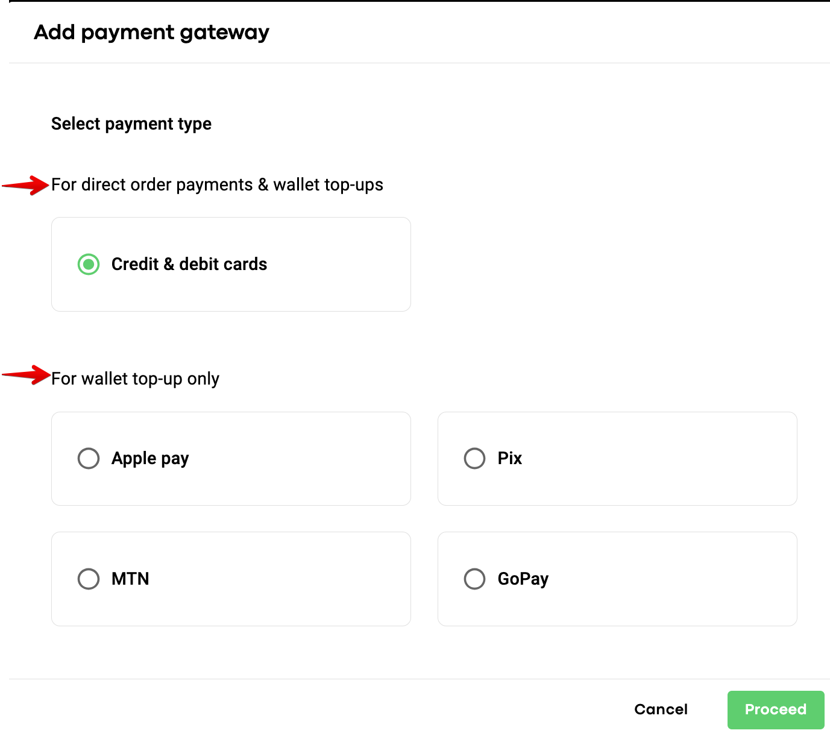
Task: Click the red arrow beside direct order payments
Action: click(28, 185)
